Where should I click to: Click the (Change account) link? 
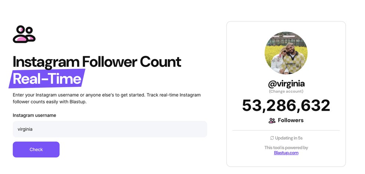pos(286,91)
